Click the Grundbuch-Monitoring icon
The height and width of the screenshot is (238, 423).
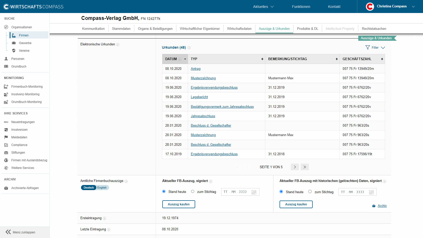pos(6,102)
